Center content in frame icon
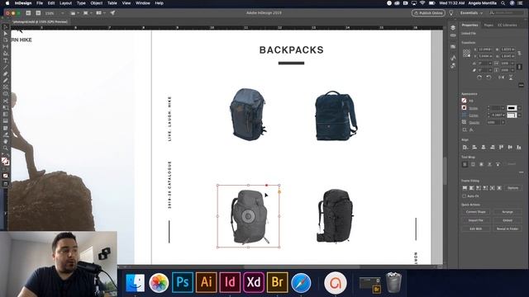Screen dimensions: 529x297 pos(499,188)
